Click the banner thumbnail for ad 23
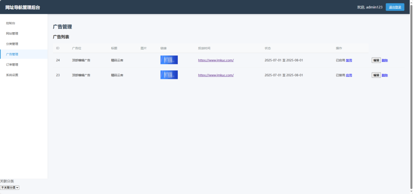The height and width of the screenshot is (194, 413). pos(169,75)
